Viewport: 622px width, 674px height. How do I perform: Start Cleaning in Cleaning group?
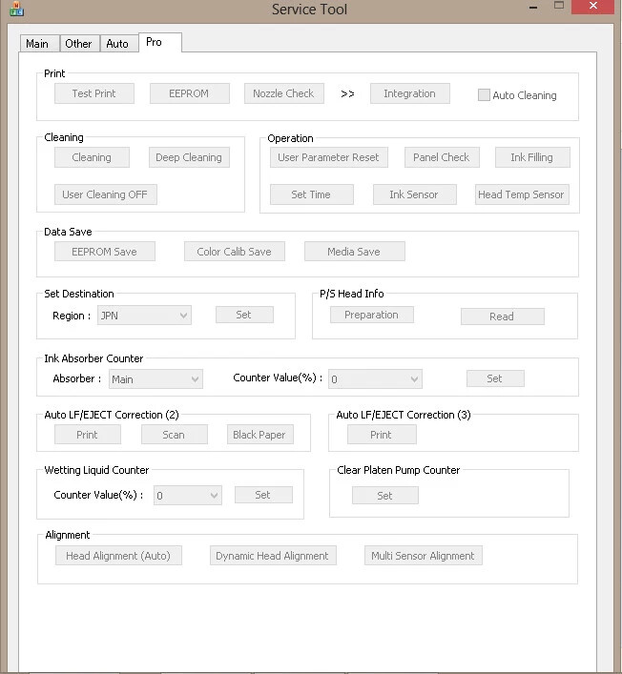click(x=92, y=157)
